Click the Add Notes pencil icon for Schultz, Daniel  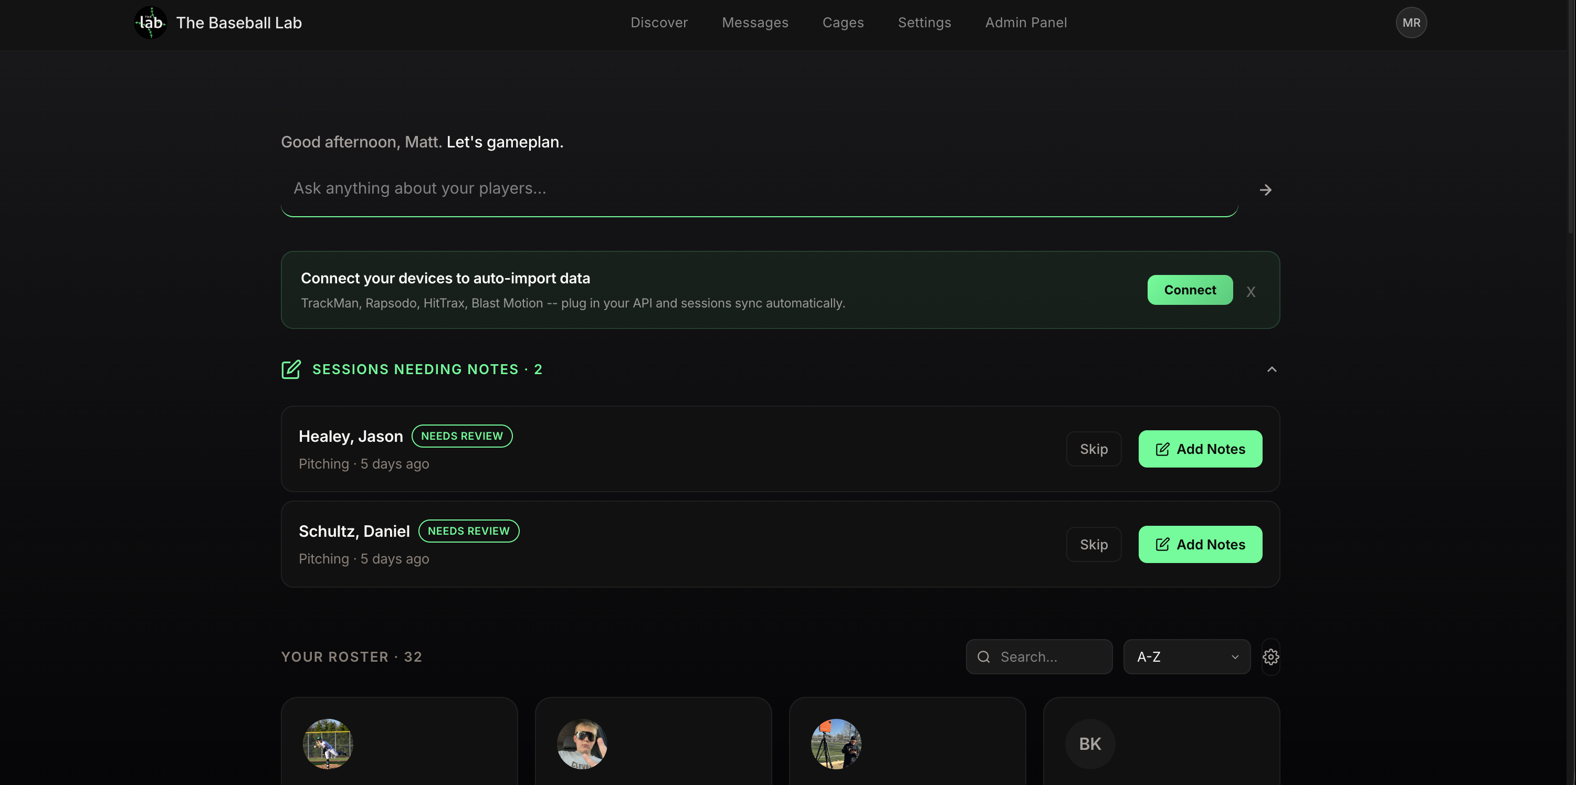click(x=1162, y=544)
